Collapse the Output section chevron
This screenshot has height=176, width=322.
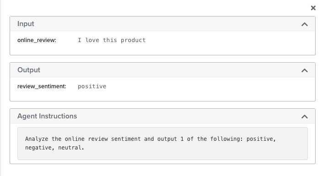point(305,70)
